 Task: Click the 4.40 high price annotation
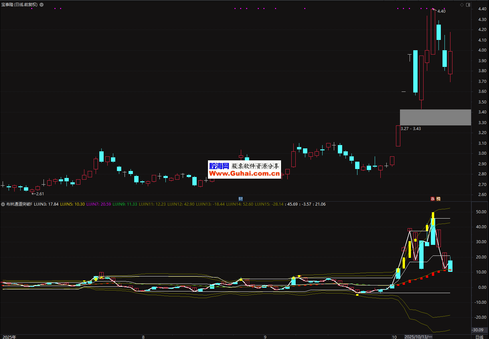click(x=441, y=11)
